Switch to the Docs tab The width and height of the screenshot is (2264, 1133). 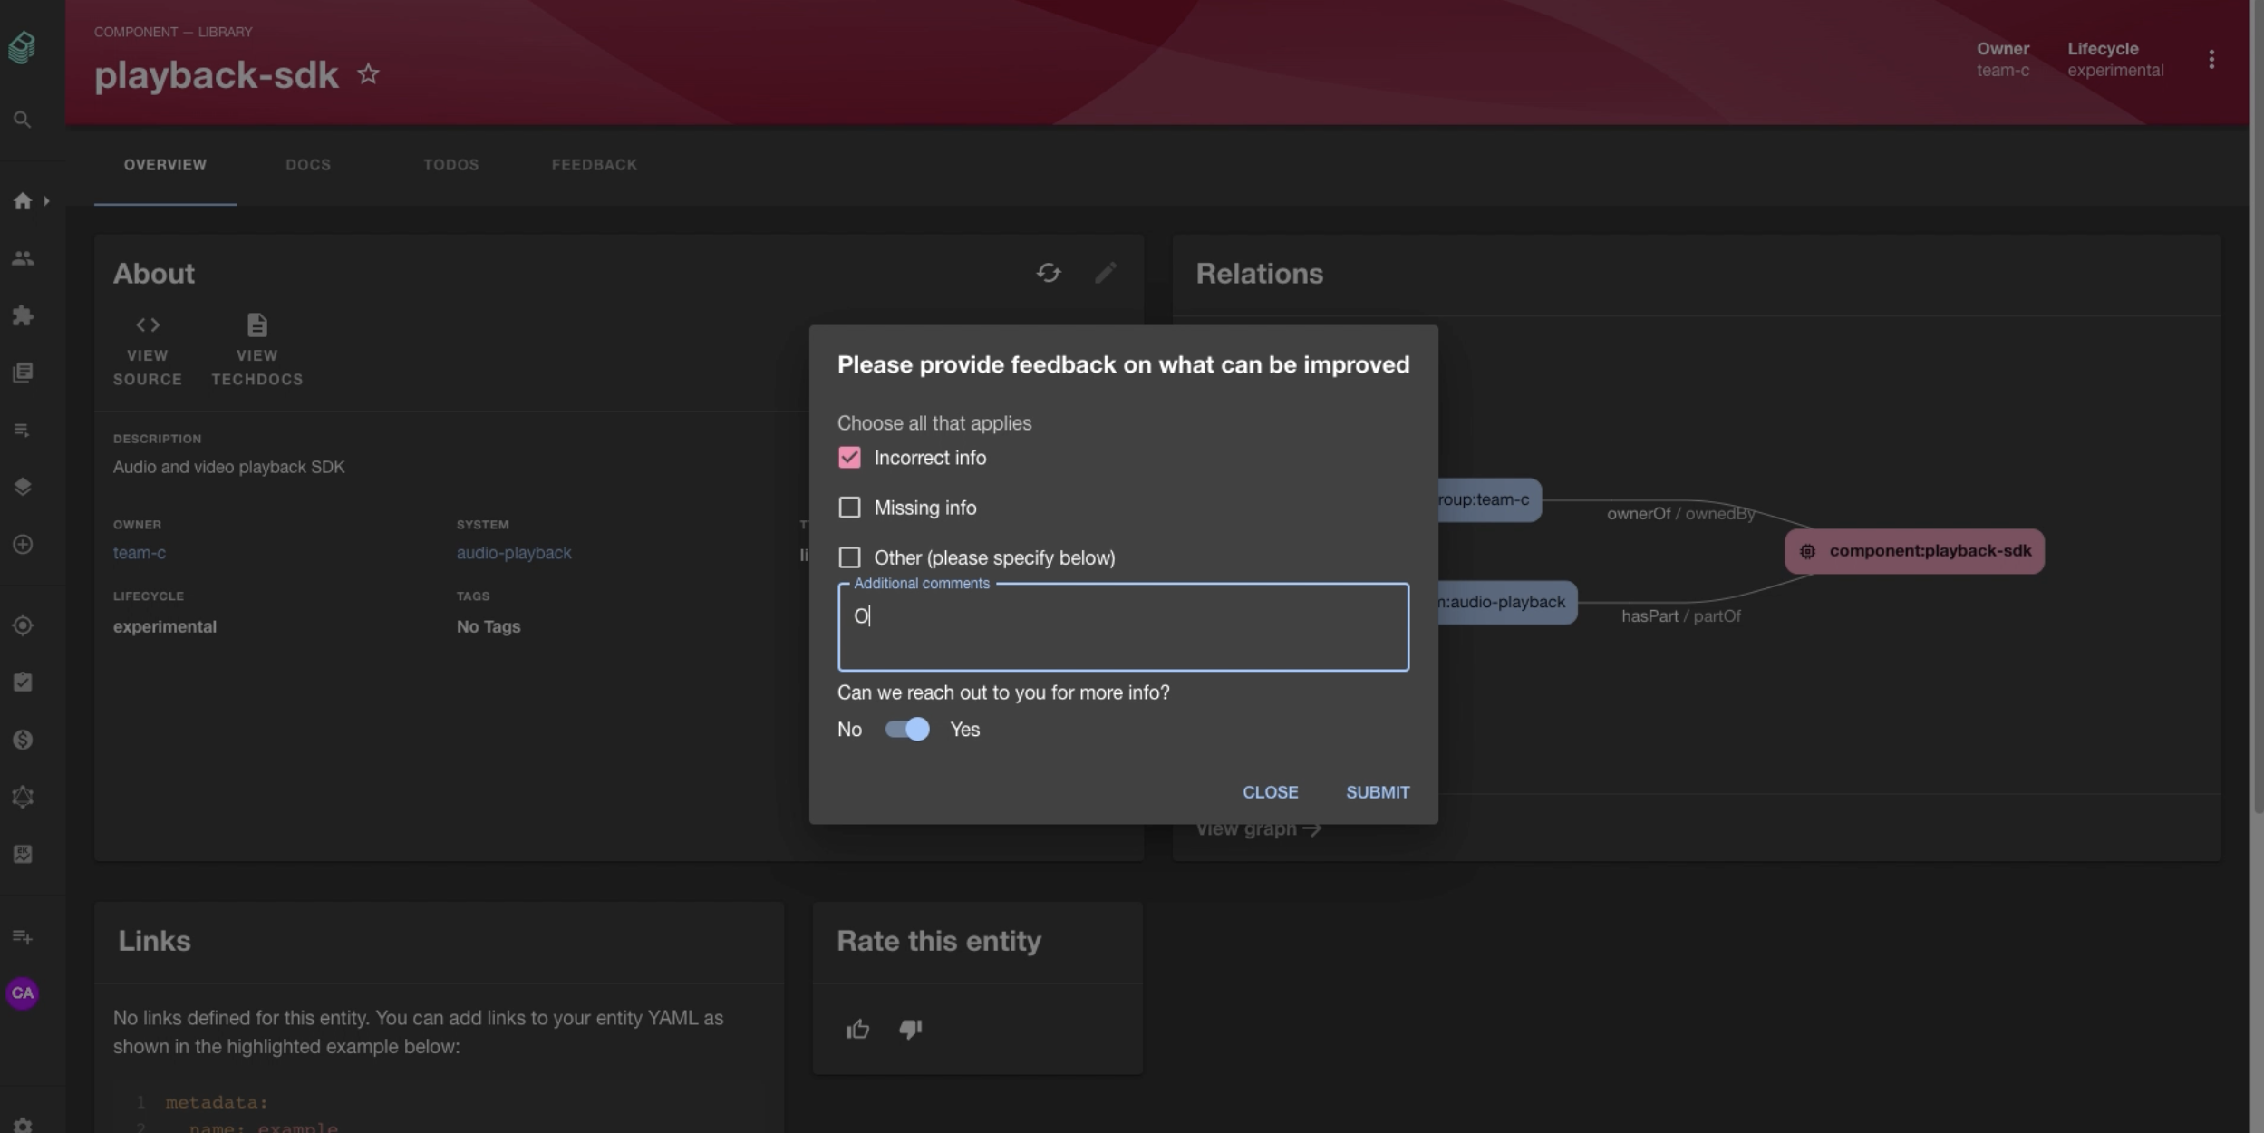tap(308, 165)
